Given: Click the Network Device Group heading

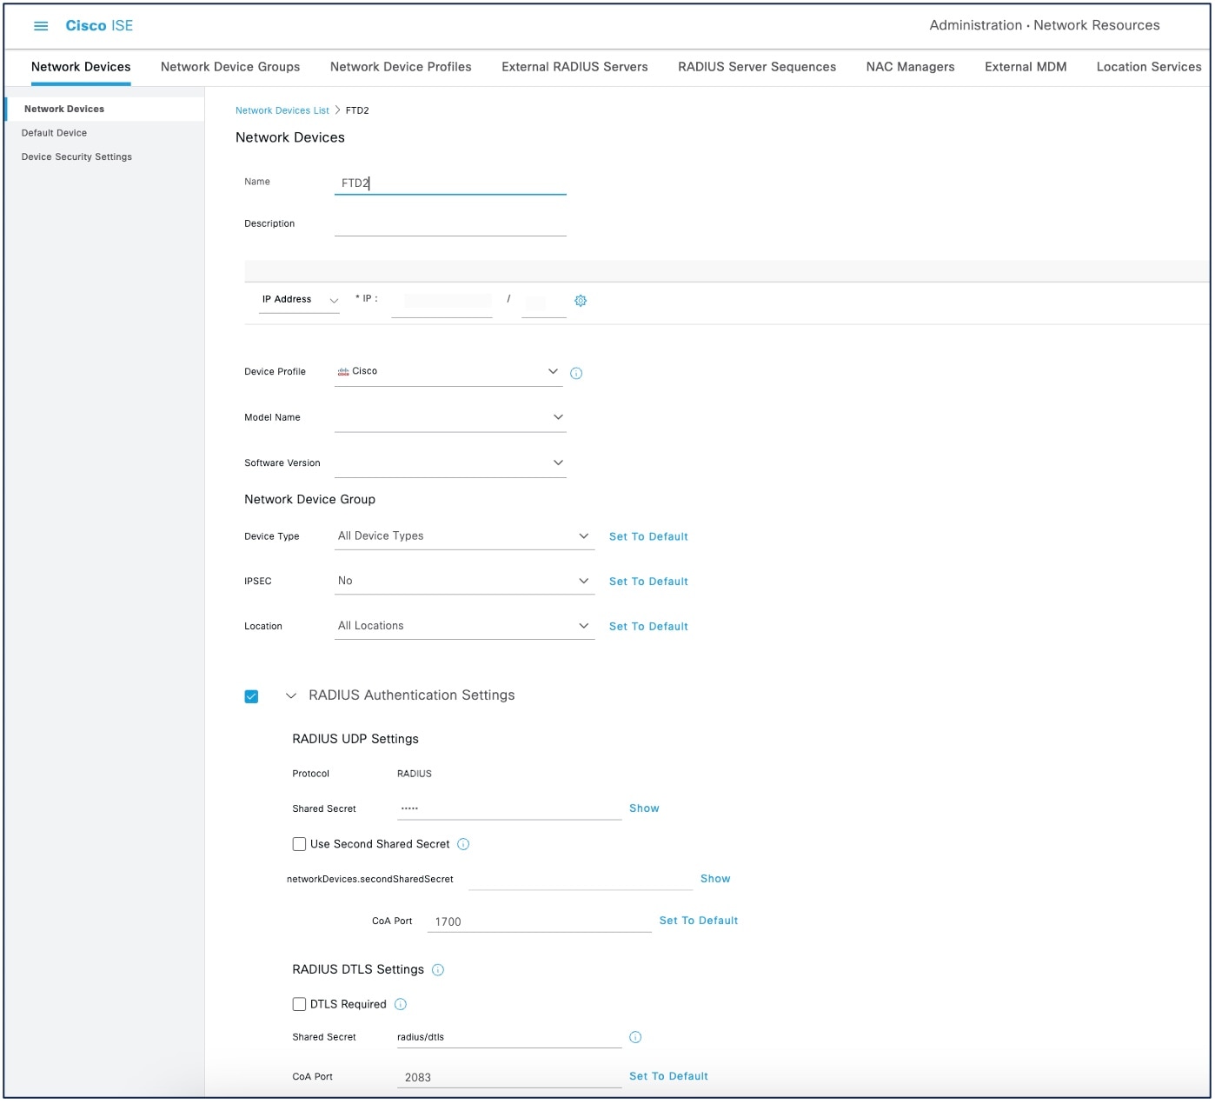Looking at the screenshot, I should click(309, 500).
